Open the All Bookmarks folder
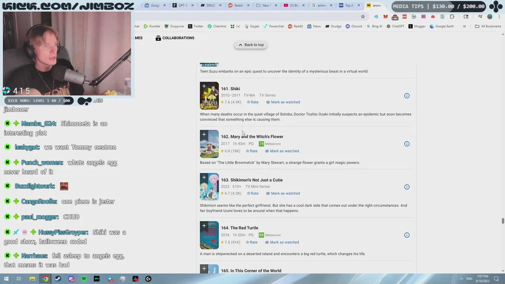 (x=488, y=26)
